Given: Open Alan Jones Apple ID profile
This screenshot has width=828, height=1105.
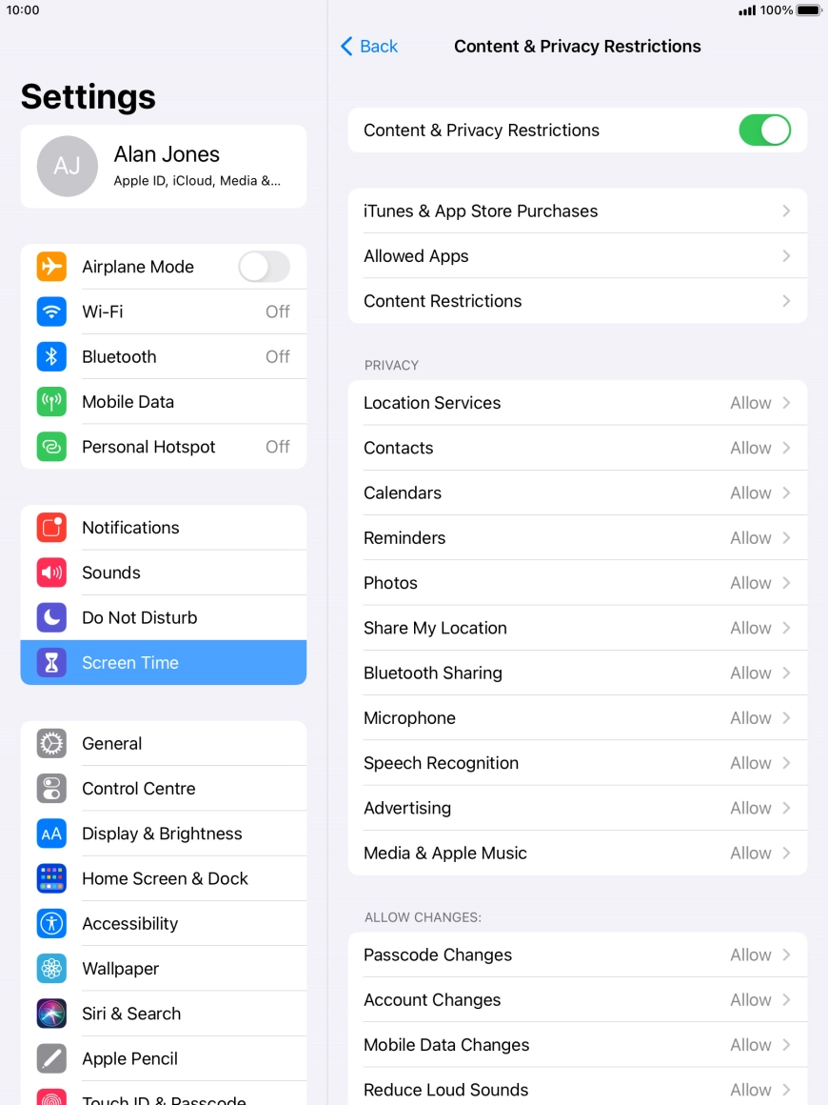Looking at the screenshot, I should pos(163,166).
